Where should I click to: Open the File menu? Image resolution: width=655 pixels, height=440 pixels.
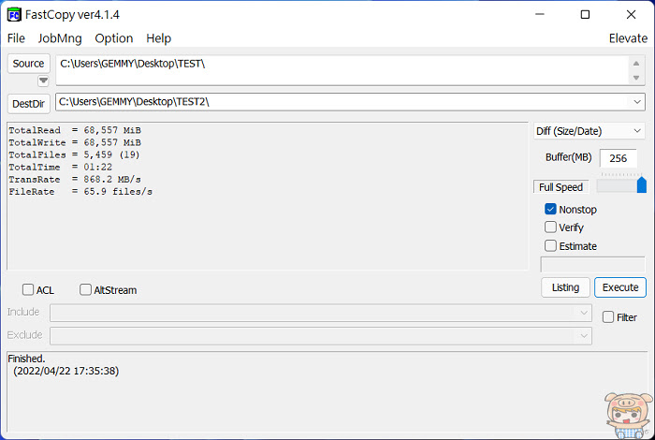pos(16,38)
